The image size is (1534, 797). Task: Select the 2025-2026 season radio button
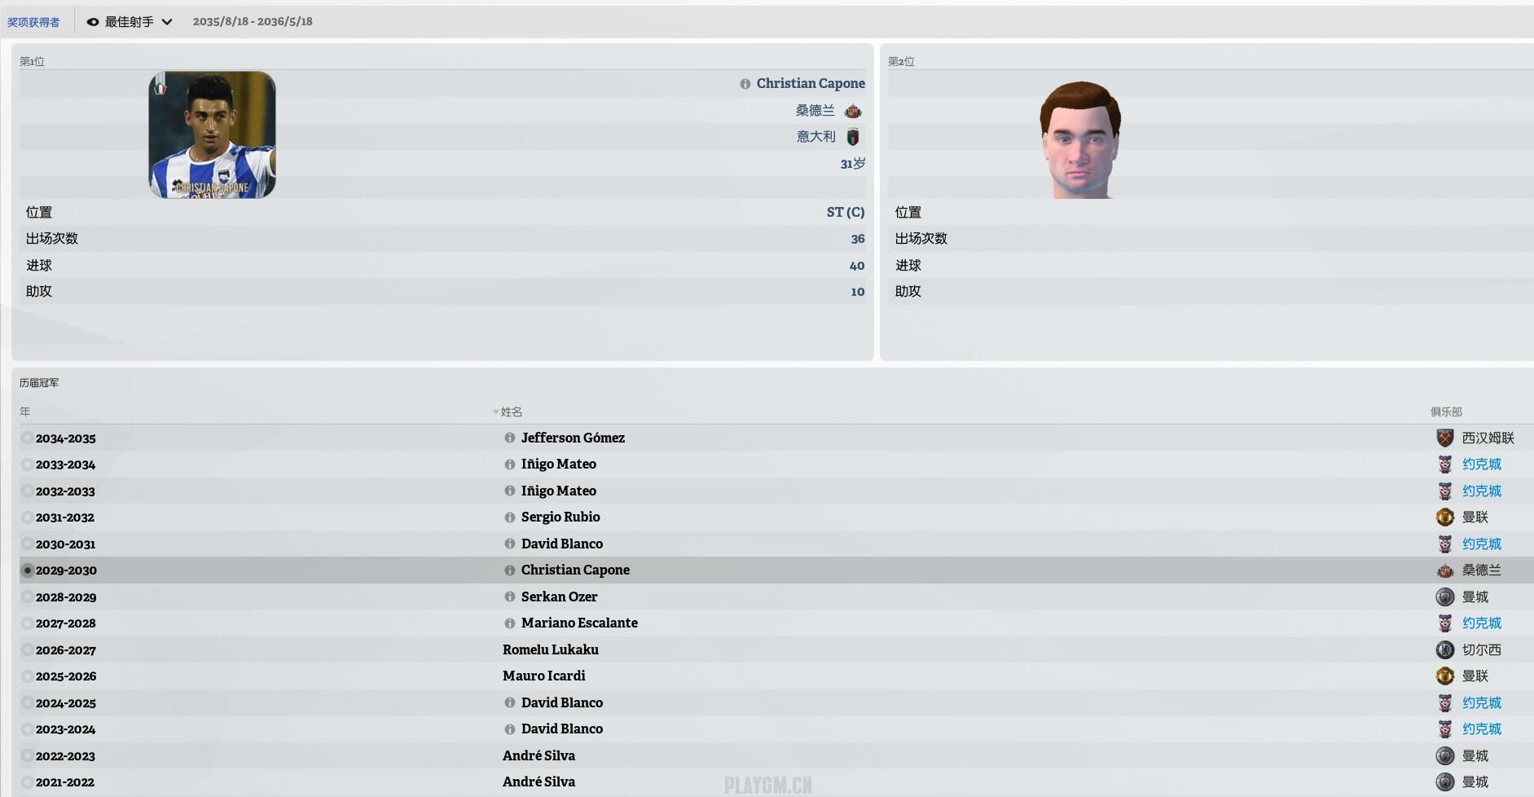[x=27, y=676]
